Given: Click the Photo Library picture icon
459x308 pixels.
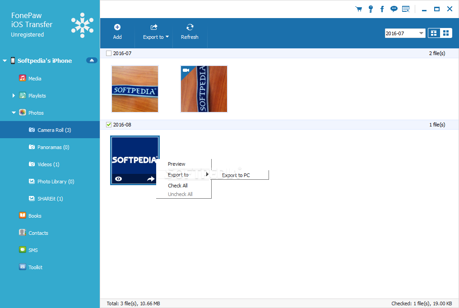Looking at the screenshot, I should coord(32,181).
